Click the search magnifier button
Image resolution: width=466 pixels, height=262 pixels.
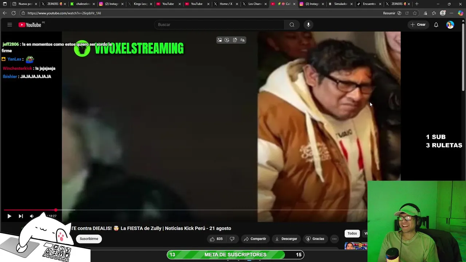[292, 25]
